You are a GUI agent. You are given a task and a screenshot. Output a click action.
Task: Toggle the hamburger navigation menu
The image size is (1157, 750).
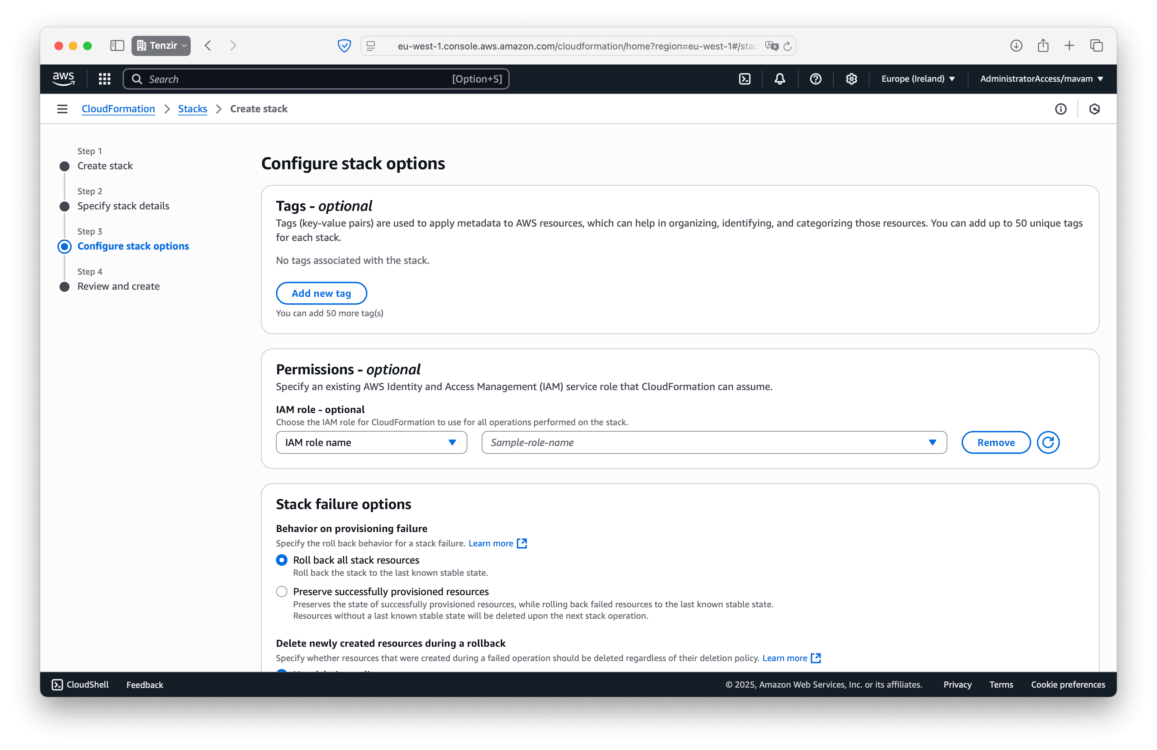pos(62,109)
